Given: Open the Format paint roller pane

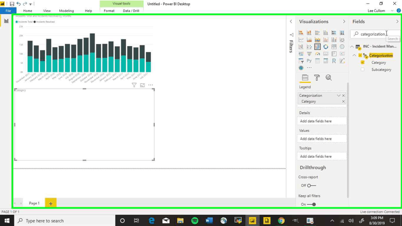Looking at the screenshot, I should [317, 78].
